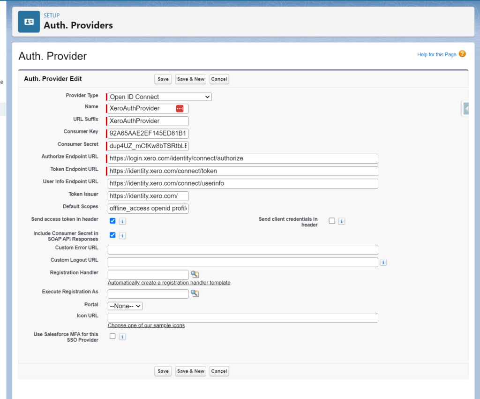Open the Provider Type dropdown
The width and height of the screenshot is (480, 399).
[158, 97]
